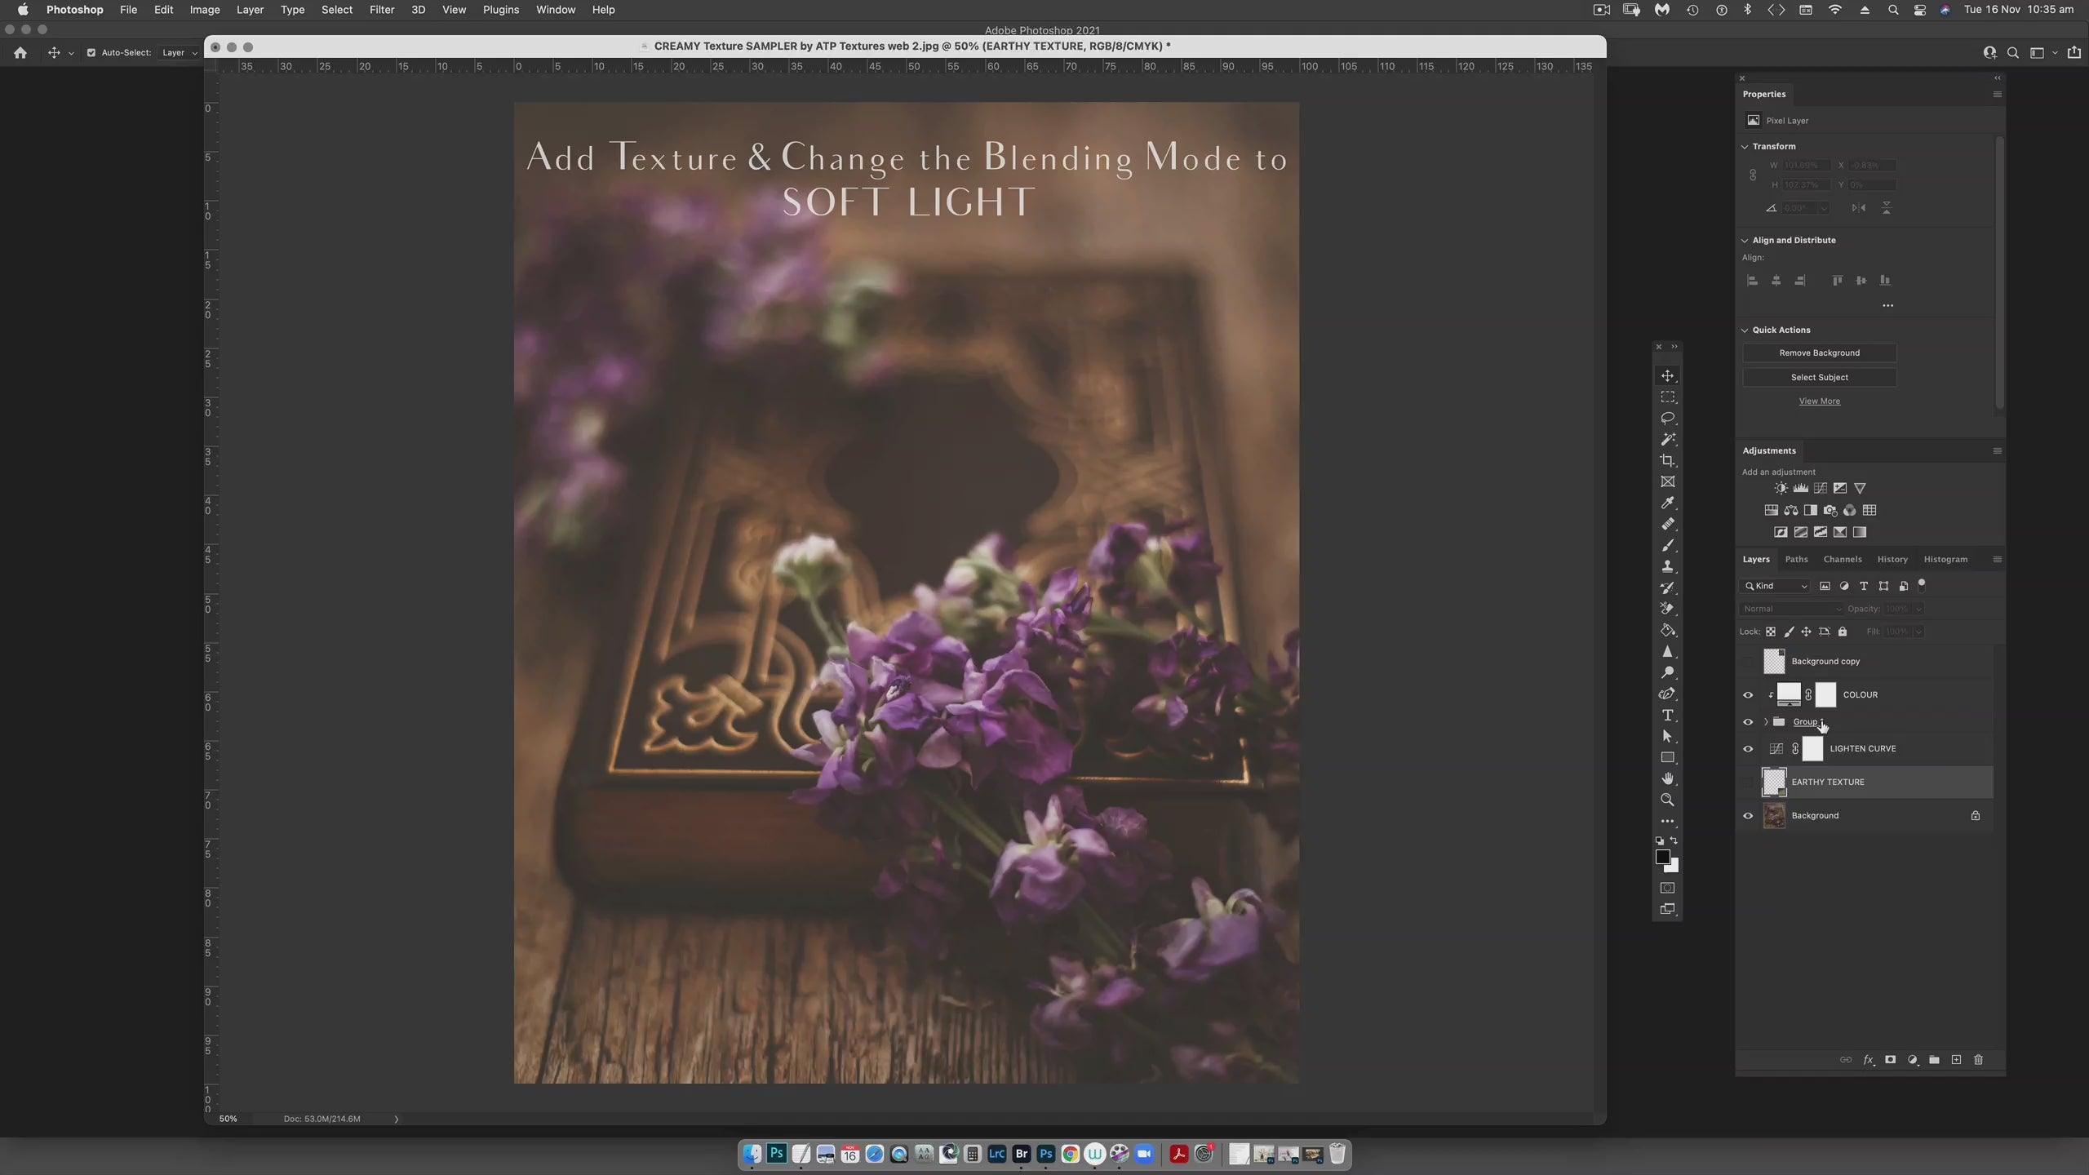2089x1175 pixels.
Task: Expand the Group 1 layer folder
Action: 1766,721
